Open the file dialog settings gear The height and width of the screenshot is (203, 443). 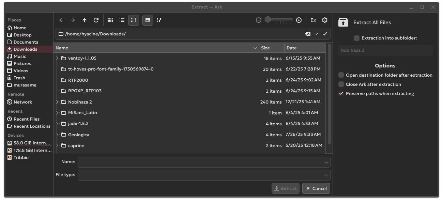tap(325, 20)
